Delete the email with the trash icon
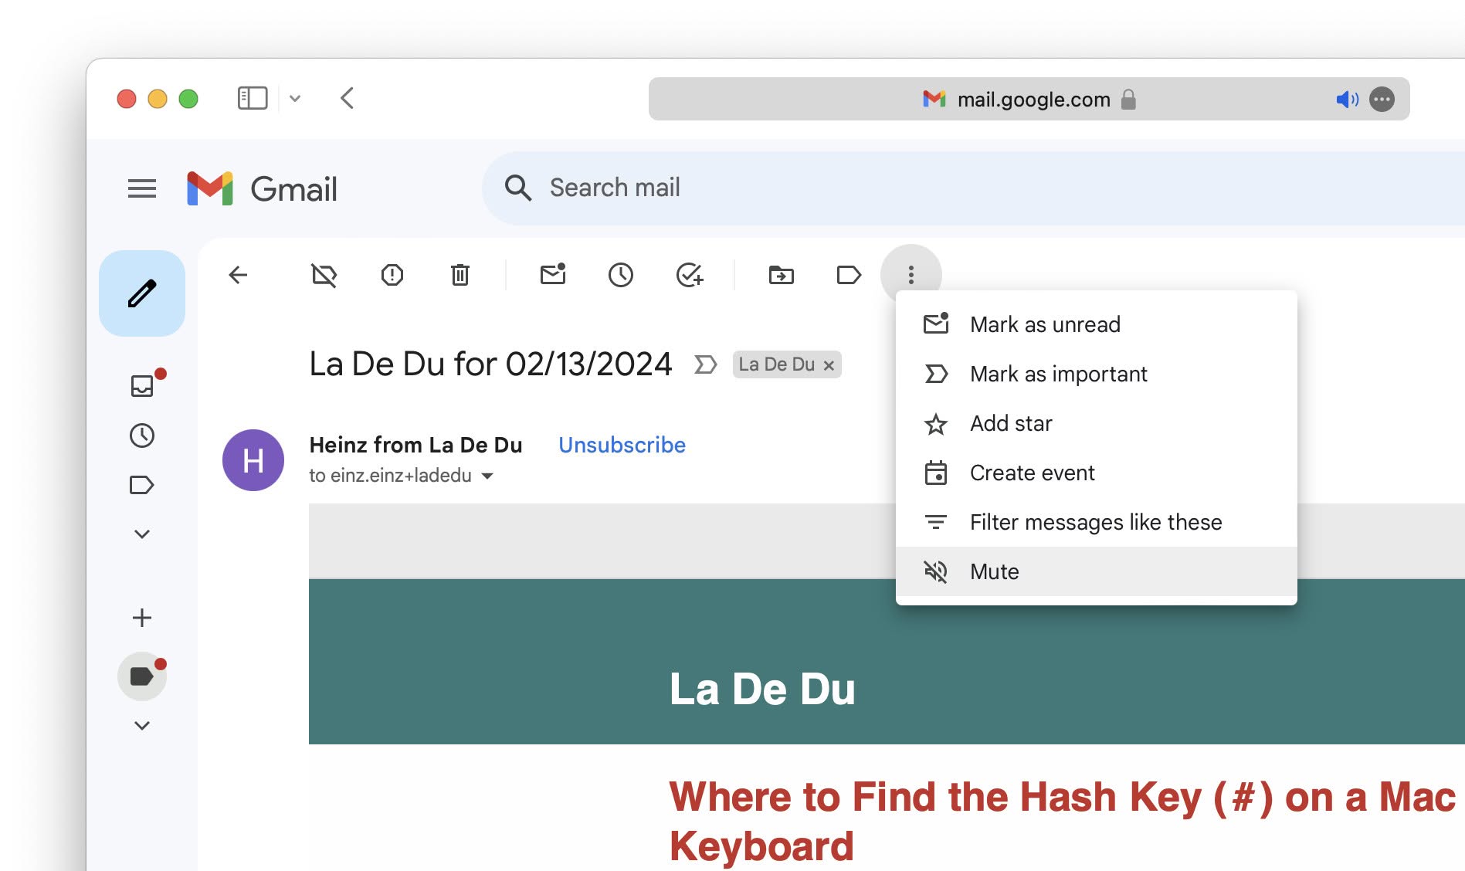The width and height of the screenshot is (1465, 871). click(460, 275)
